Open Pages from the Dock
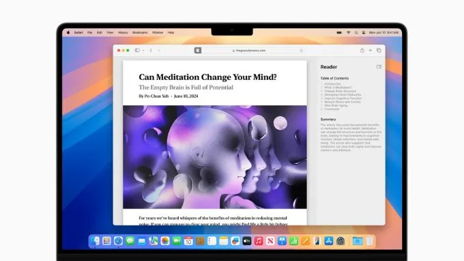Image resolution: width=464 pixels, height=261 pixels. pyautogui.click(x=306, y=241)
